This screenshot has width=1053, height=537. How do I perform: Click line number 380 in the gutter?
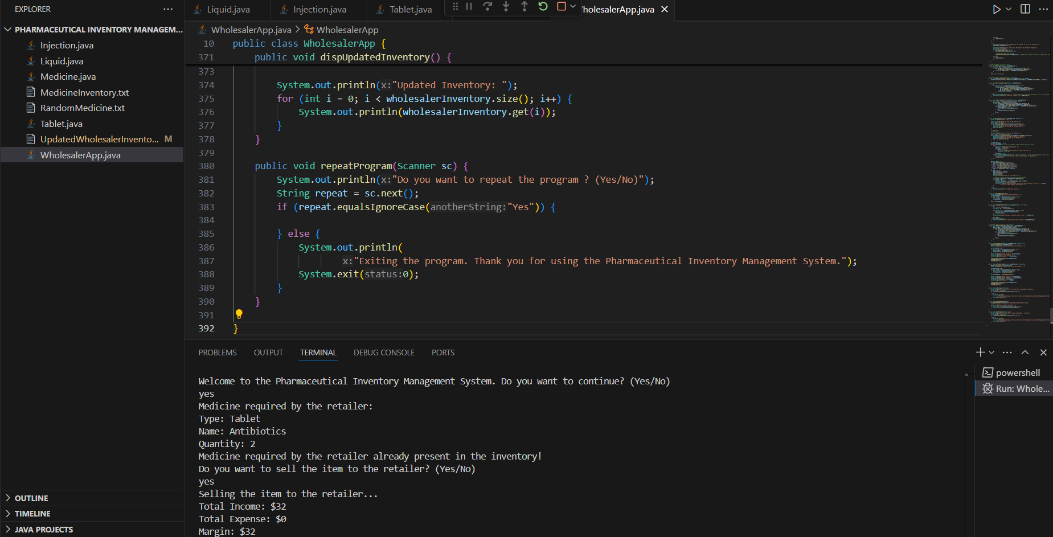[206, 166]
